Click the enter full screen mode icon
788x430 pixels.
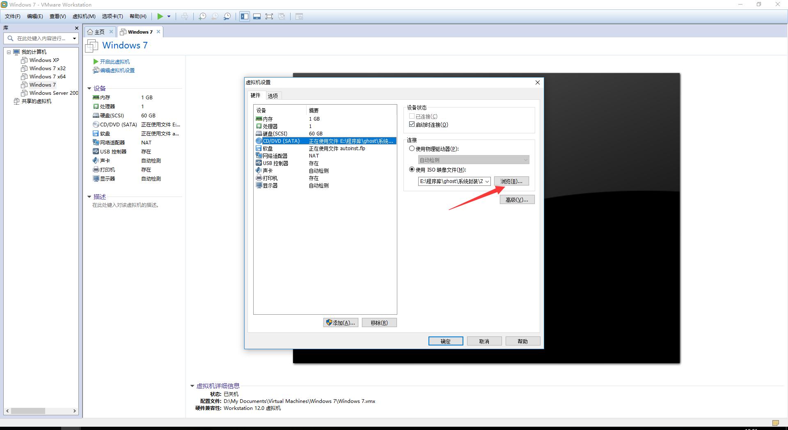coord(269,16)
